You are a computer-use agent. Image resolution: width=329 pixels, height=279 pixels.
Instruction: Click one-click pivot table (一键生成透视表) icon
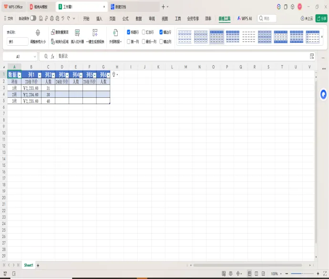coord(95,32)
